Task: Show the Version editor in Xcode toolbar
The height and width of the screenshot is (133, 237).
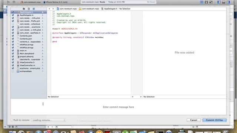Action: pyautogui.click(x=211, y=2)
